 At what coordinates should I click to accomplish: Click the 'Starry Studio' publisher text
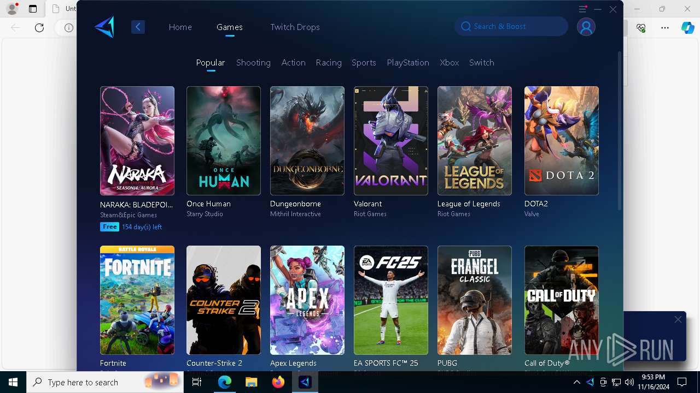205,214
